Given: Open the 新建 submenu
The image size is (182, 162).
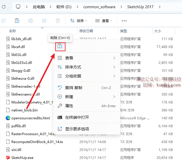Looking at the screenshot, I should coord(86,97).
